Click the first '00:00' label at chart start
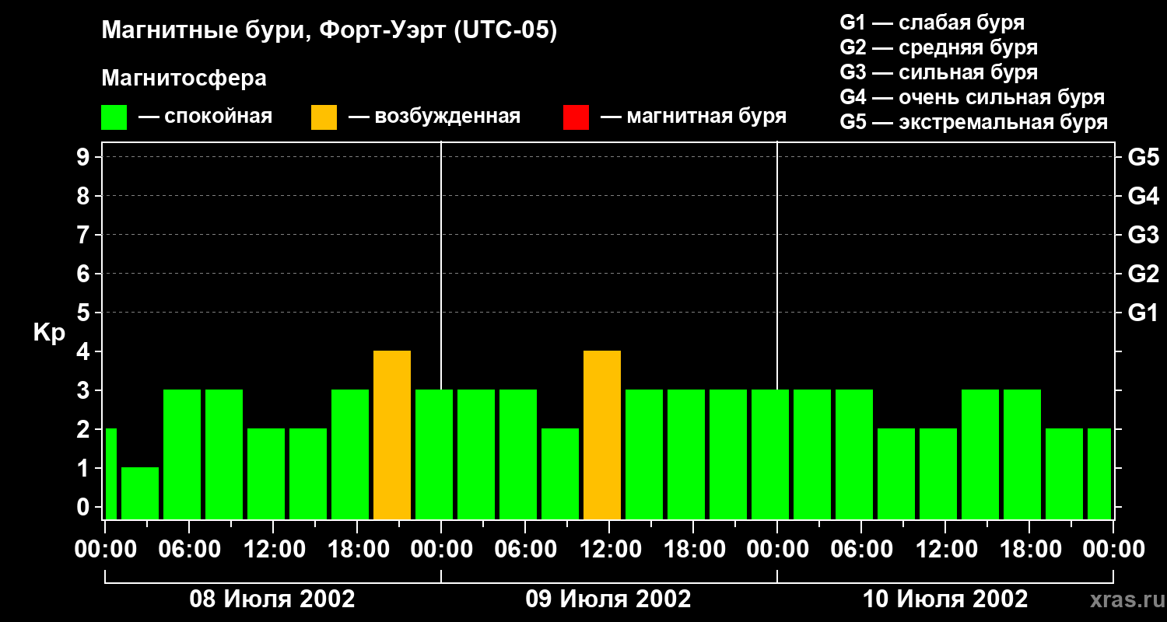Viewport: 1167px width, 622px height. pos(105,549)
